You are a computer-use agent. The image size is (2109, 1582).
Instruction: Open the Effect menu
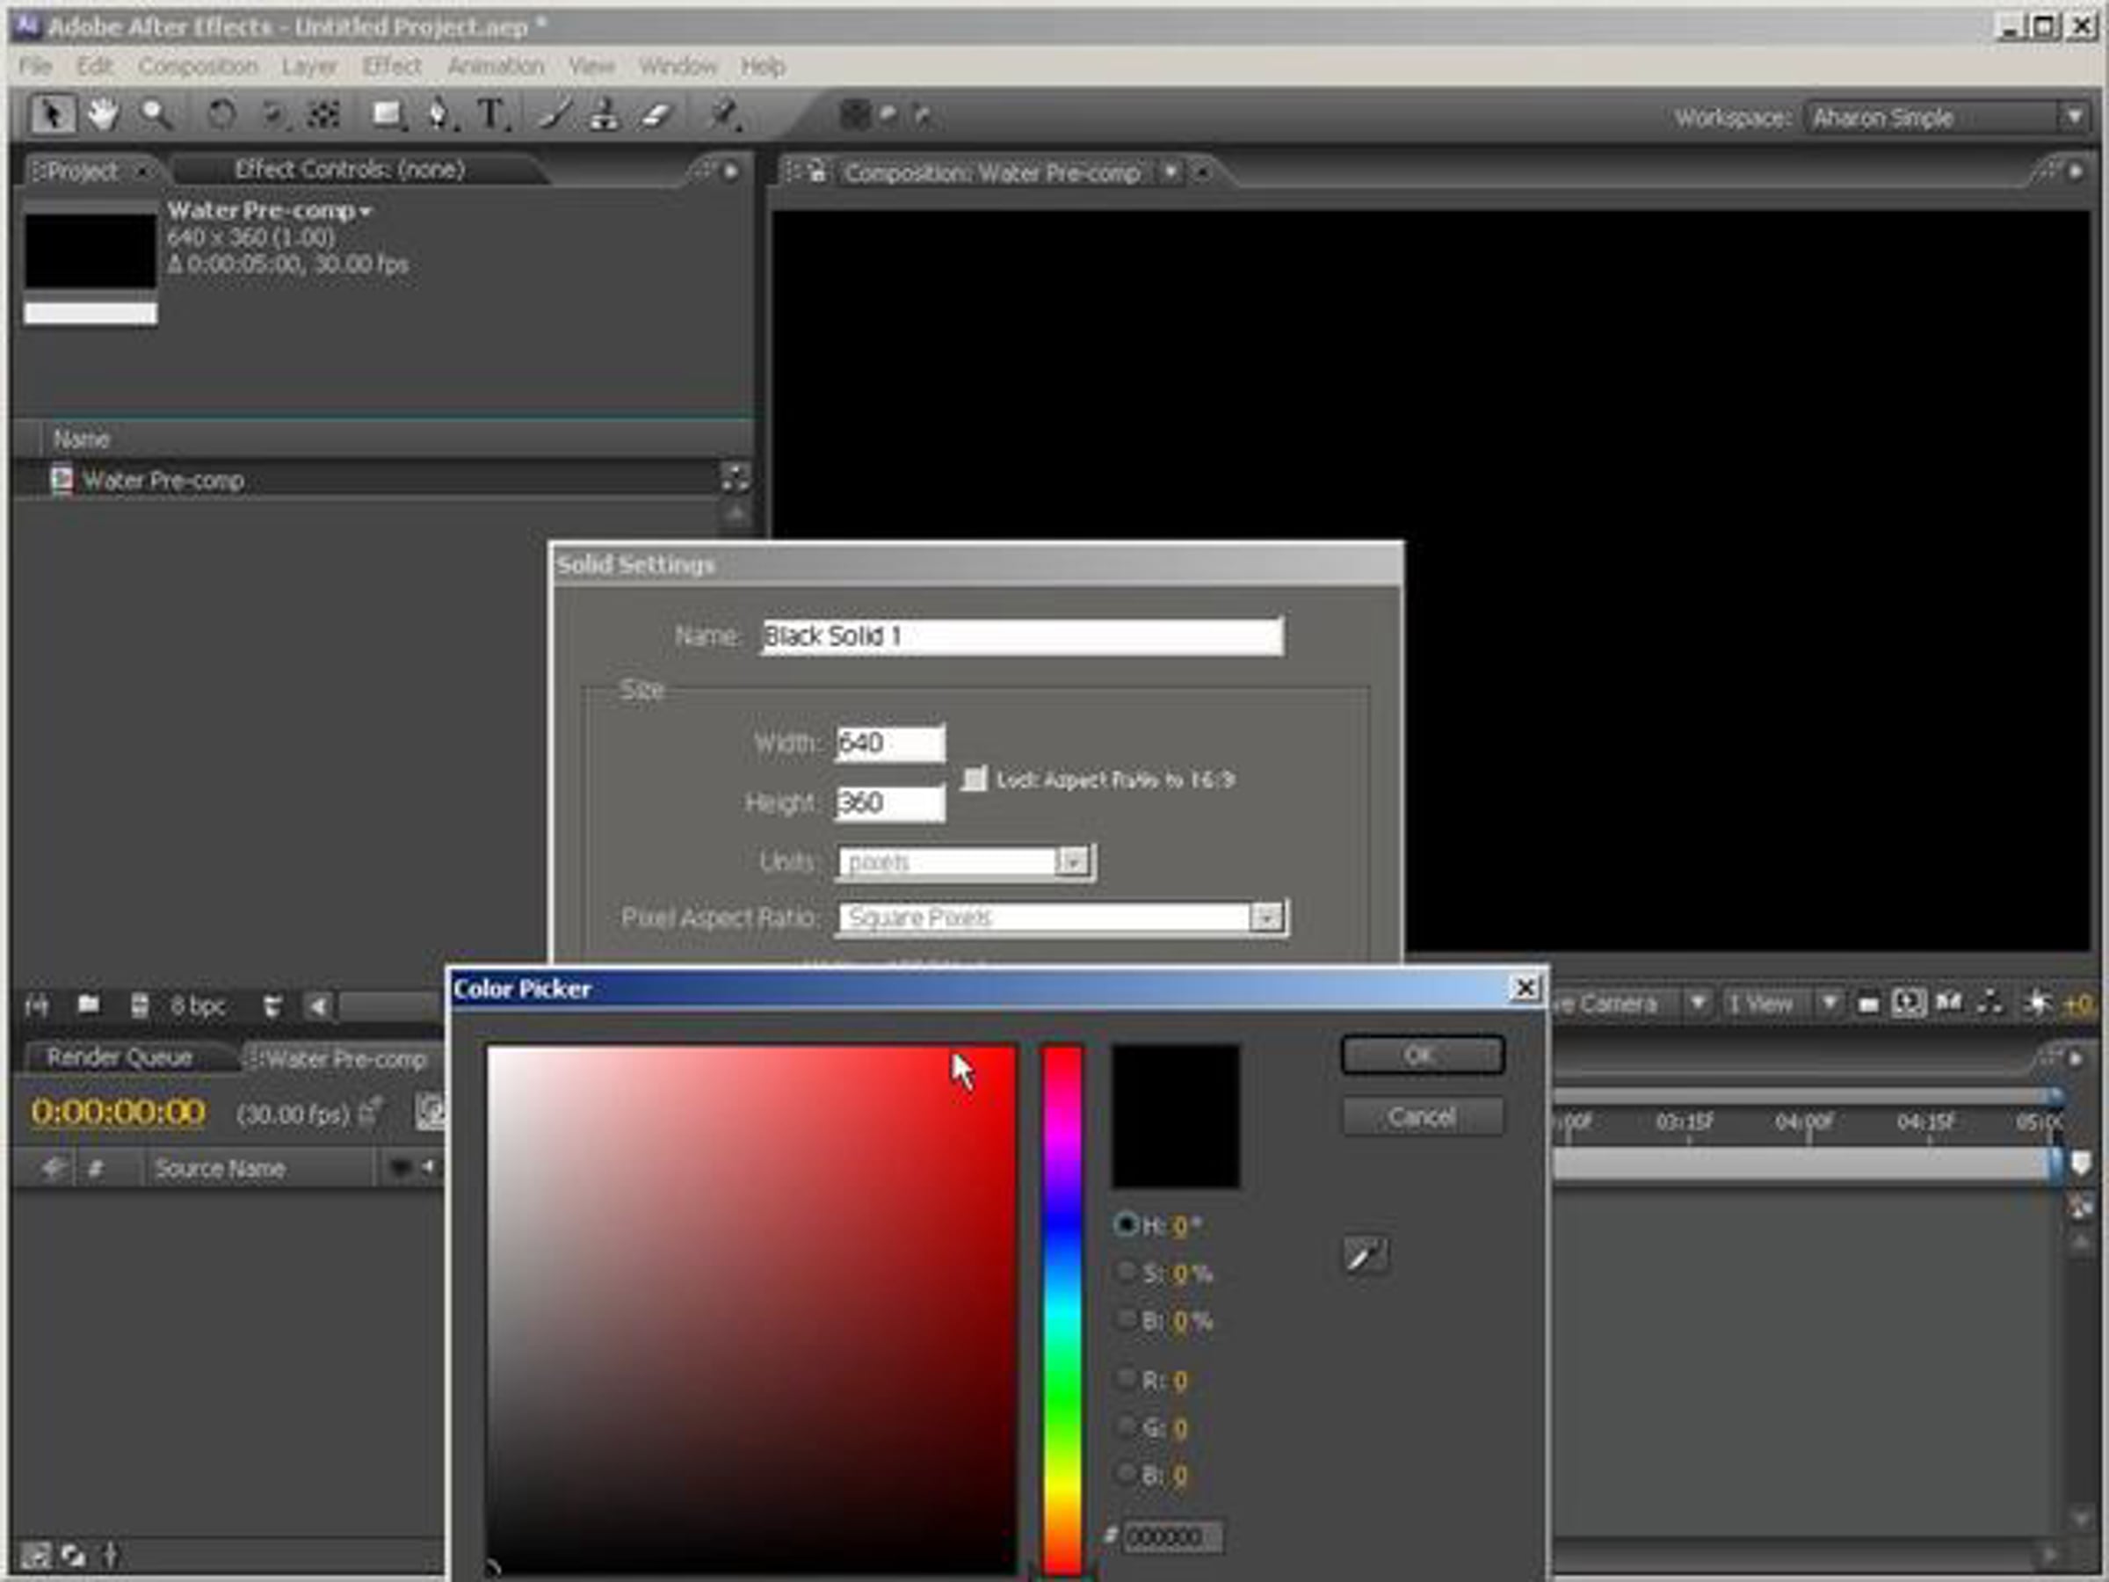click(391, 67)
